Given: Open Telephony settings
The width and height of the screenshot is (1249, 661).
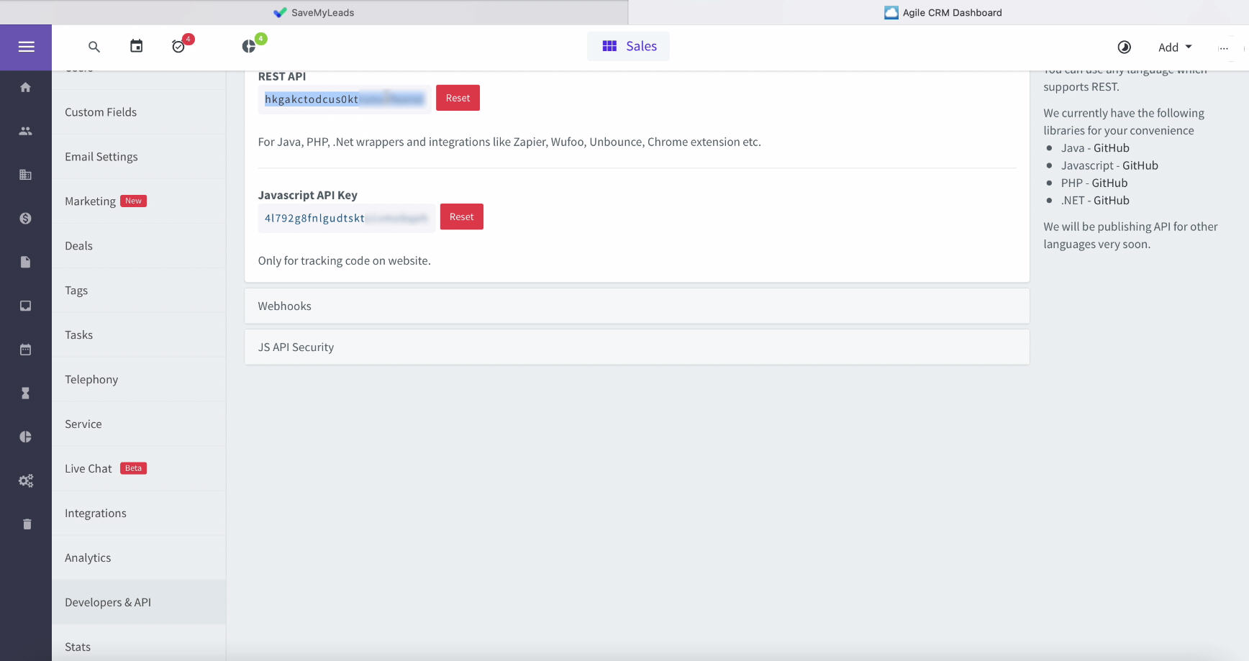Looking at the screenshot, I should (139, 380).
